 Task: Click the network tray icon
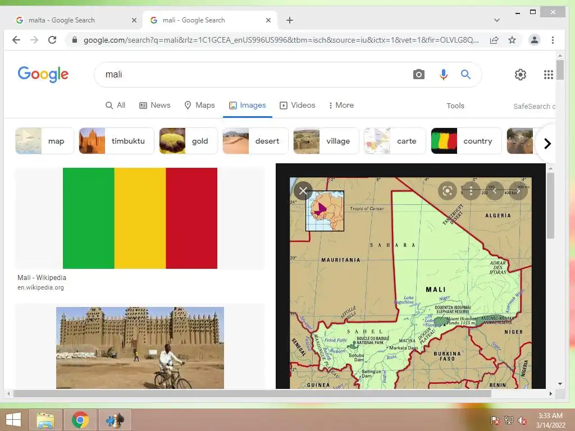click(x=509, y=420)
